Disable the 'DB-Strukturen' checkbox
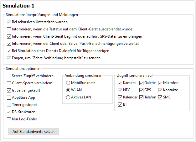196x142 pixels. (x=9, y=112)
